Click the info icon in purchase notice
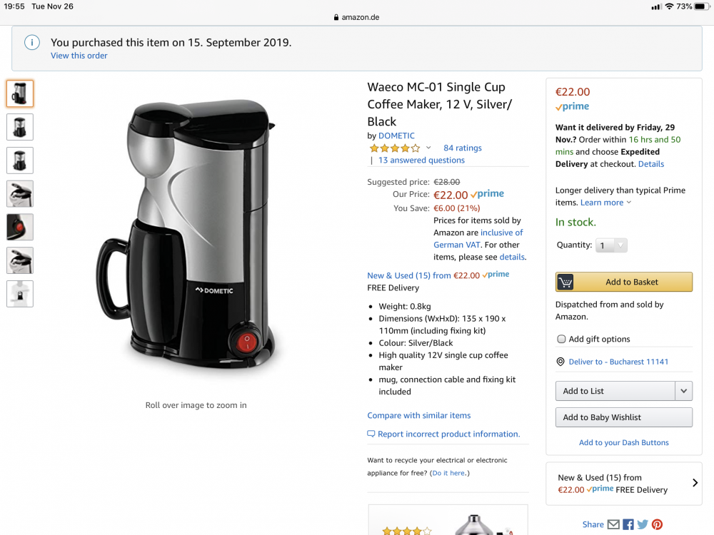This screenshot has width=714, height=535. tap(32, 43)
